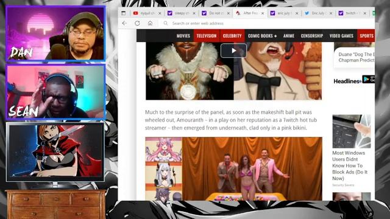Open the Movies site menu
Image resolution: width=390 pixels, height=219 pixels.
click(183, 36)
